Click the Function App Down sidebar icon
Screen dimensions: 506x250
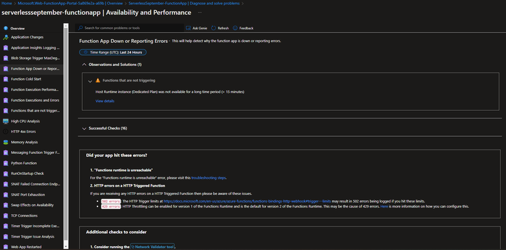(6, 69)
